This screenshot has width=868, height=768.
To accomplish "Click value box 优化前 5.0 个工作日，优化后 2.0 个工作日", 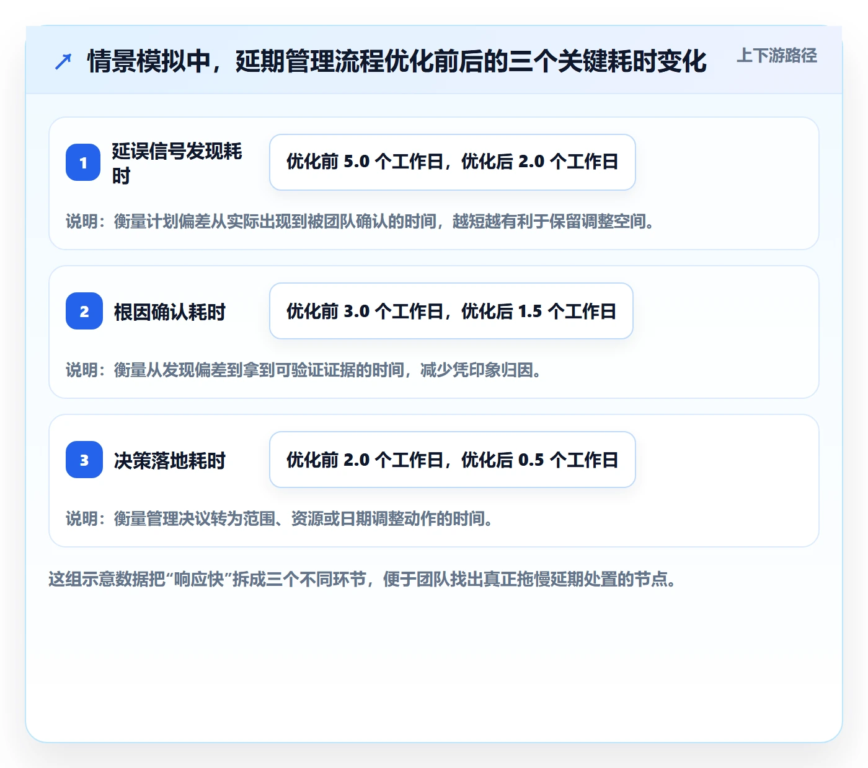I will (x=453, y=162).
